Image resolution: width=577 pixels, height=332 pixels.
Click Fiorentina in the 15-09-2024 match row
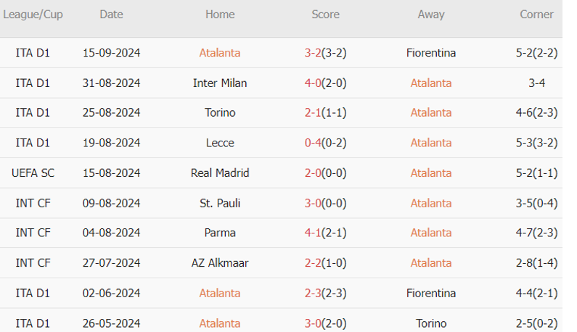click(431, 53)
